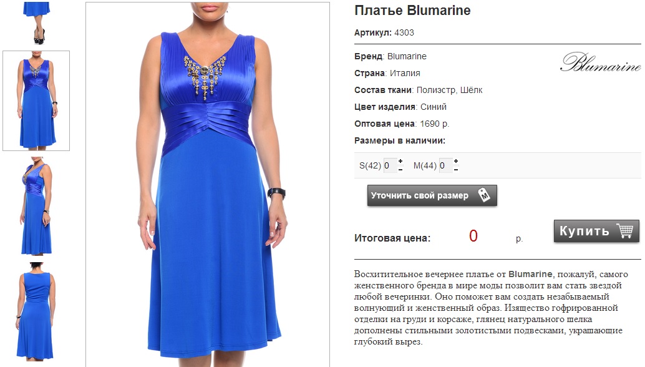645x367 pixels.
Task: Click the S(42) quantity input field
Action: coord(390,165)
